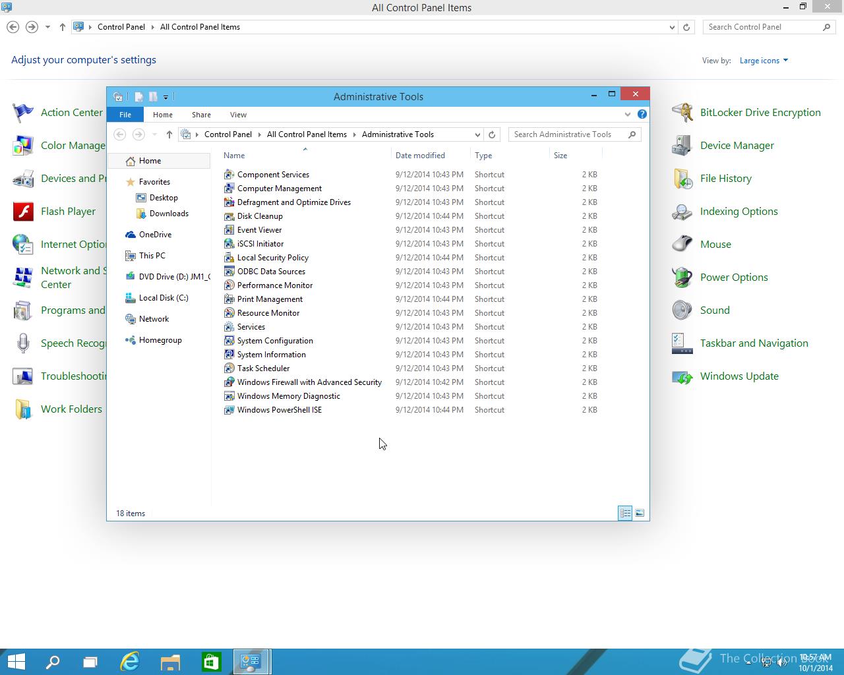Image resolution: width=844 pixels, height=675 pixels.
Task: Open Help in Administrative Tools window
Action: click(642, 114)
